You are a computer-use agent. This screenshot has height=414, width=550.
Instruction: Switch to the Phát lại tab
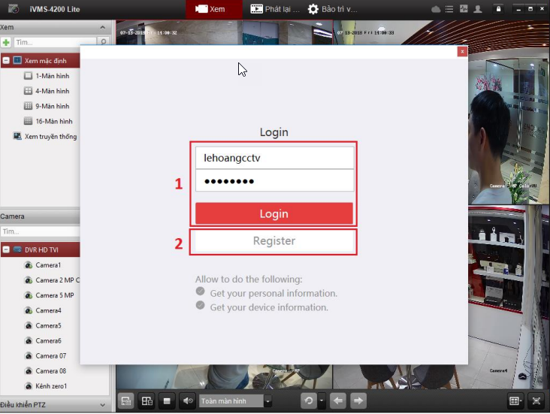[274, 9]
